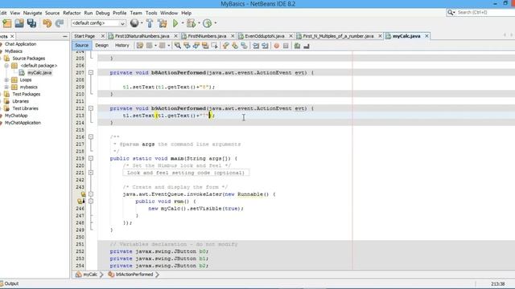Switch to the FirstNNumbers.java tab
Image resolution: width=515 pixels, height=289 pixels.
pyautogui.click(x=207, y=36)
